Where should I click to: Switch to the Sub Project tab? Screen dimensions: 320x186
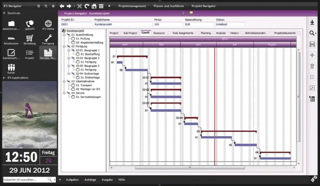(130, 33)
